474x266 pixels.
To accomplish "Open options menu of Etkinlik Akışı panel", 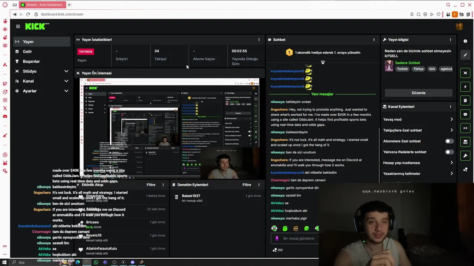I will (x=163, y=185).
